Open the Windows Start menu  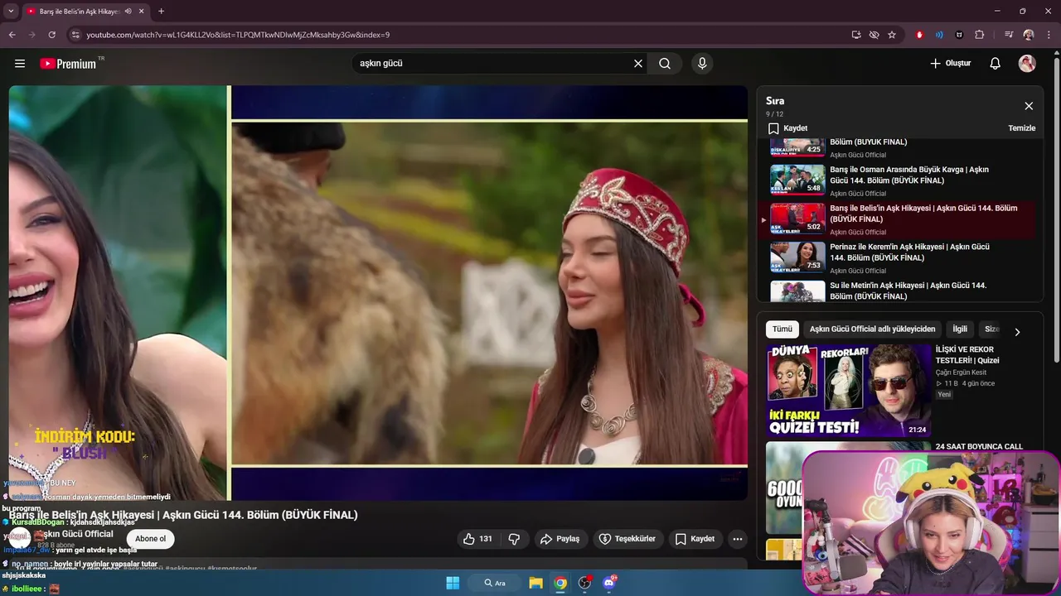pos(453,583)
